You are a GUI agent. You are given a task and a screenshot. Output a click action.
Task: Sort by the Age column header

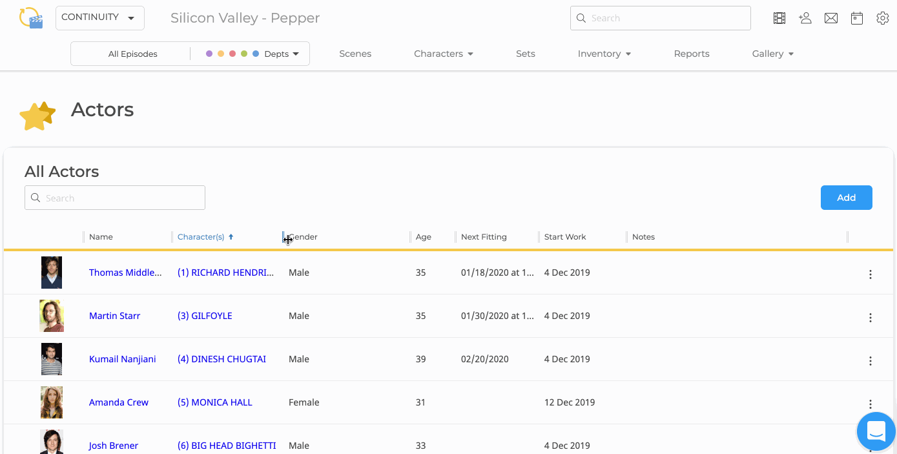(x=424, y=237)
